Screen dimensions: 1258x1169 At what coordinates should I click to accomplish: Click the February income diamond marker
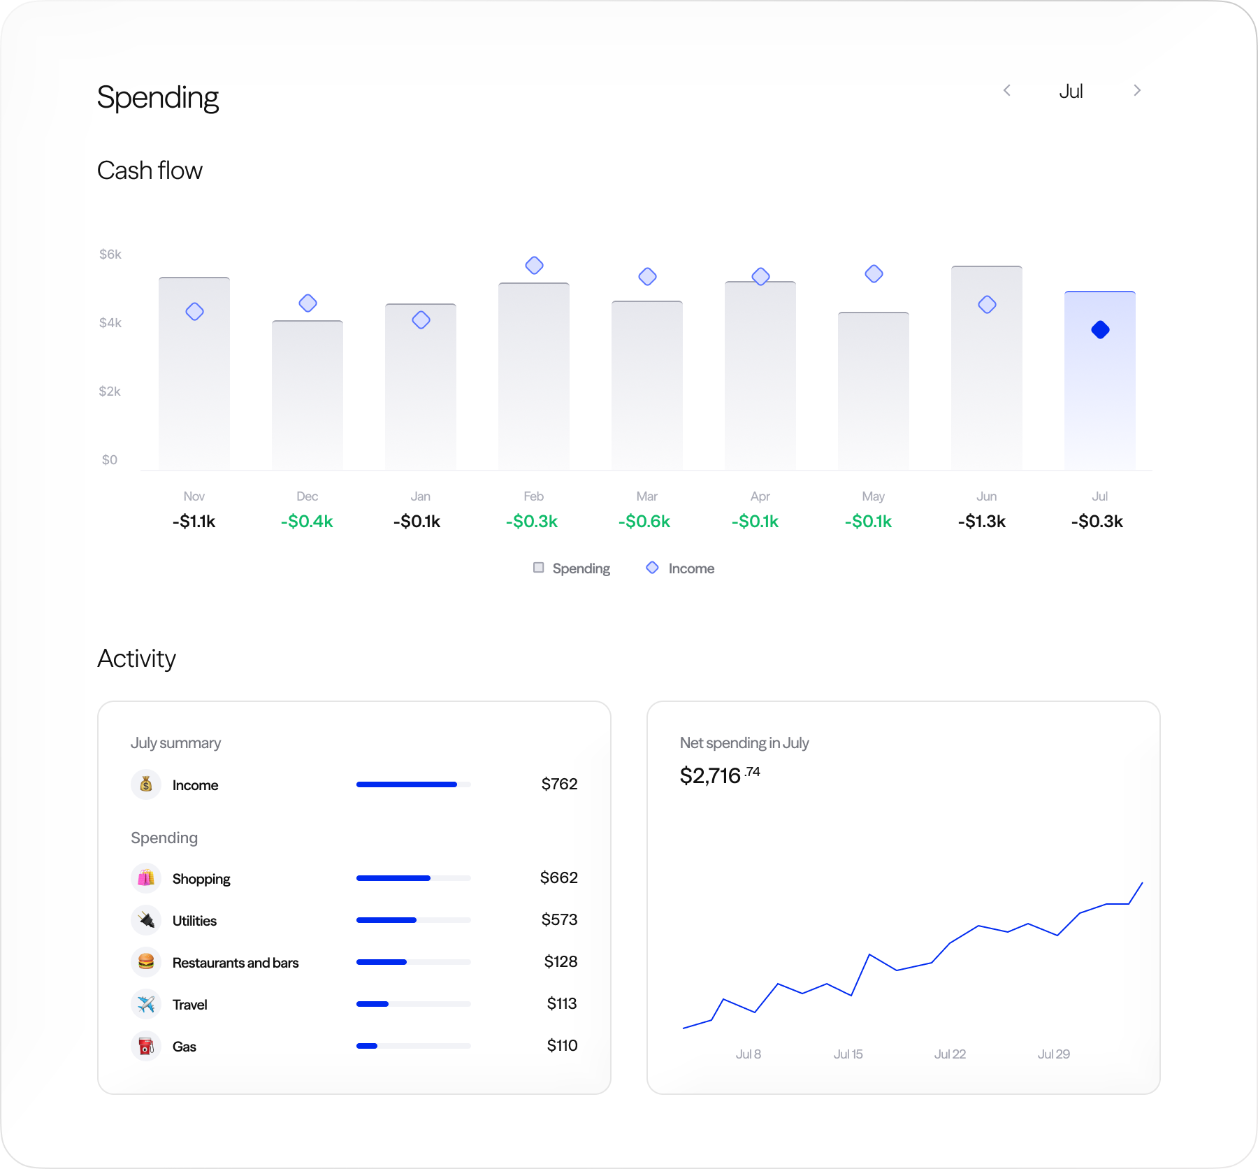pos(534,266)
